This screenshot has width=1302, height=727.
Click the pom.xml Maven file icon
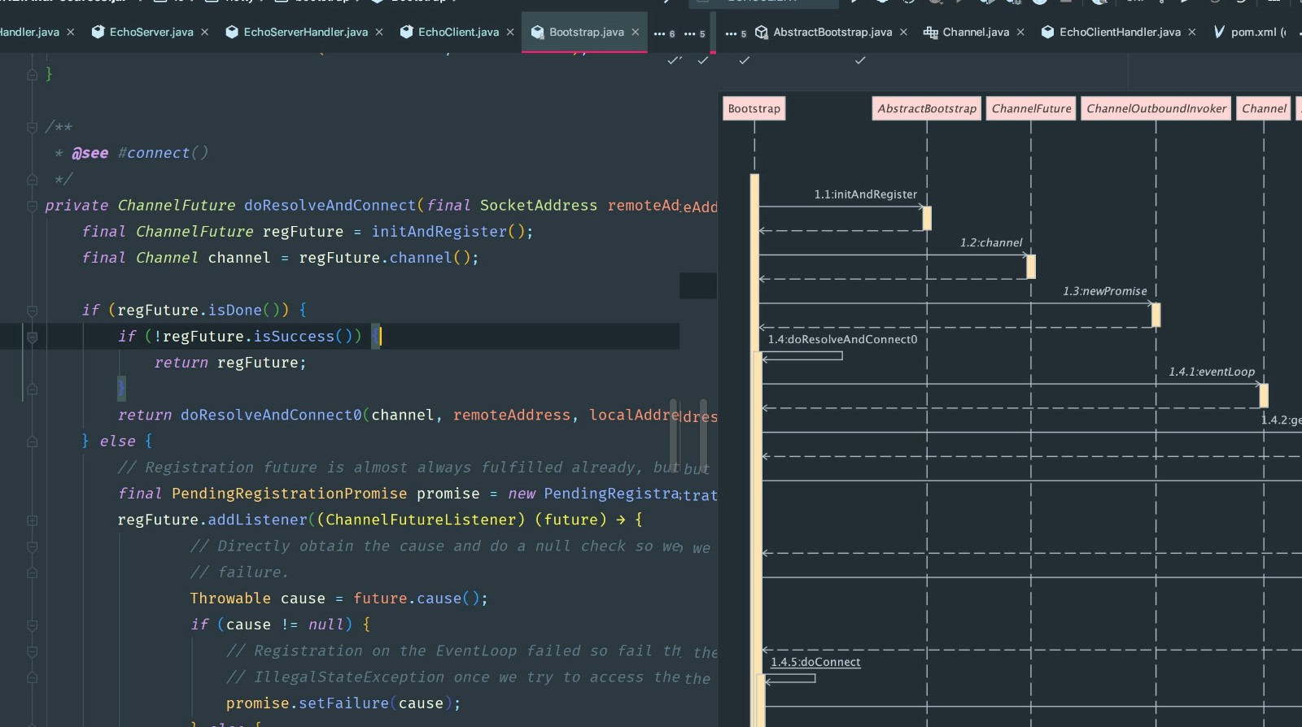(x=1218, y=33)
